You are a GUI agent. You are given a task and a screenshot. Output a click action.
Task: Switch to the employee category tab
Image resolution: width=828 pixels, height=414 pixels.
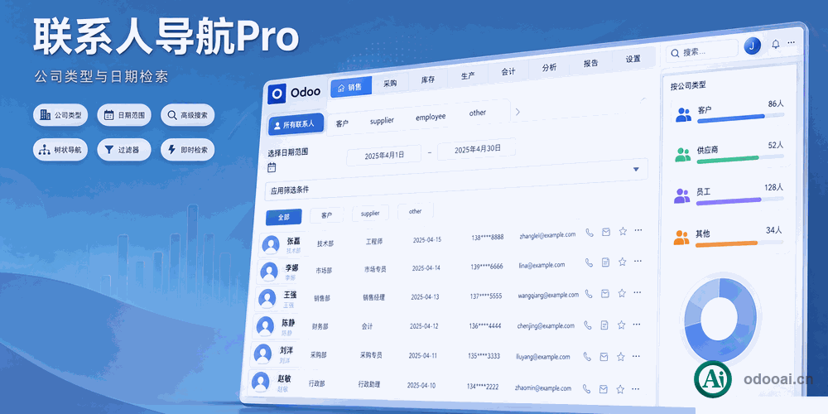(431, 117)
